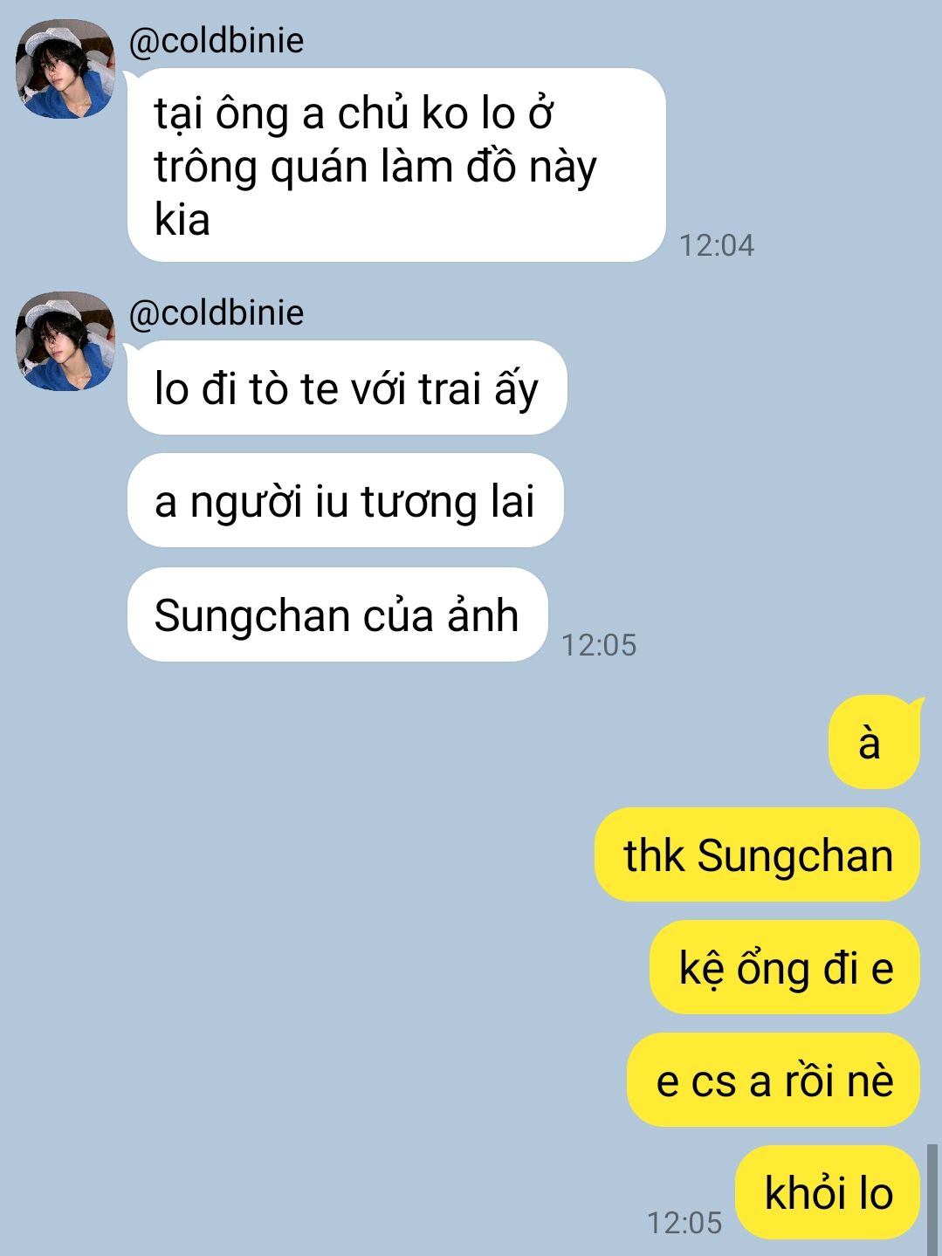This screenshot has width=942, height=1256.
Task: Select the yellow "kệ ổng đi e" bubble
Action: tap(785, 967)
